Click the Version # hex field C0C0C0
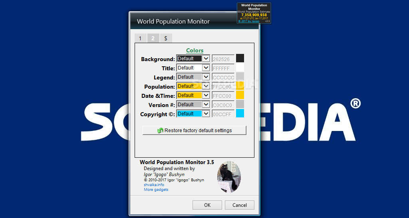The height and width of the screenshot is (218, 409). point(223,105)
